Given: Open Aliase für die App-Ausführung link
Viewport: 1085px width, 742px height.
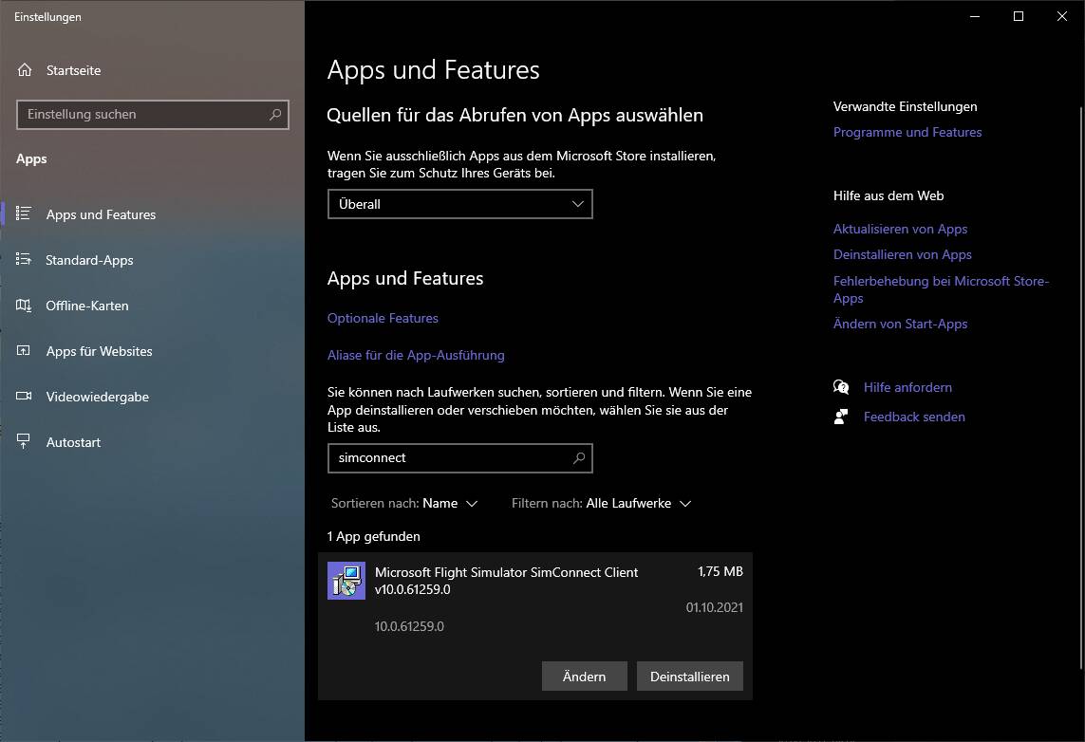Looking at the screenshot, I should point(416,356).
